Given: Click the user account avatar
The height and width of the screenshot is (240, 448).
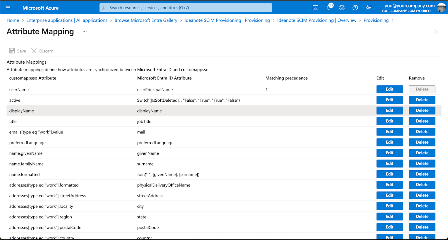Looking at the screenshot, I should [x=441, y=8].
